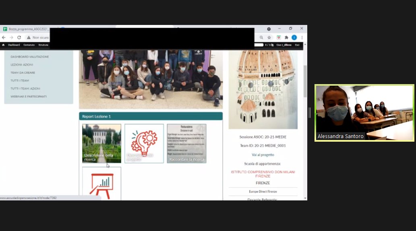Click the 'Europe Direct Firenze' text
The image size is (416, 231).
pos(263,192)
